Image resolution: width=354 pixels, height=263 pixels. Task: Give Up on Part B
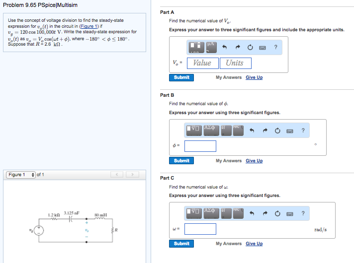click(x=254, y=161)
